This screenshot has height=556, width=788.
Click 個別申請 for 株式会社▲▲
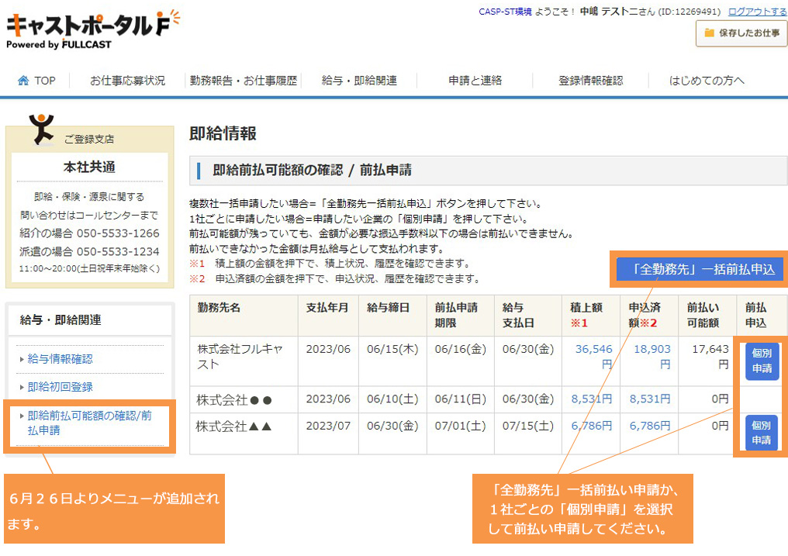(x=762, y=433)
